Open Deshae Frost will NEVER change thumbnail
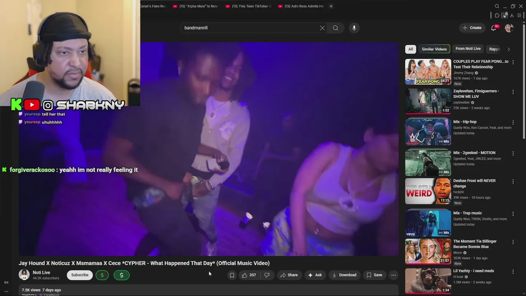Screen dimensions: 526x296 [428, 191]
